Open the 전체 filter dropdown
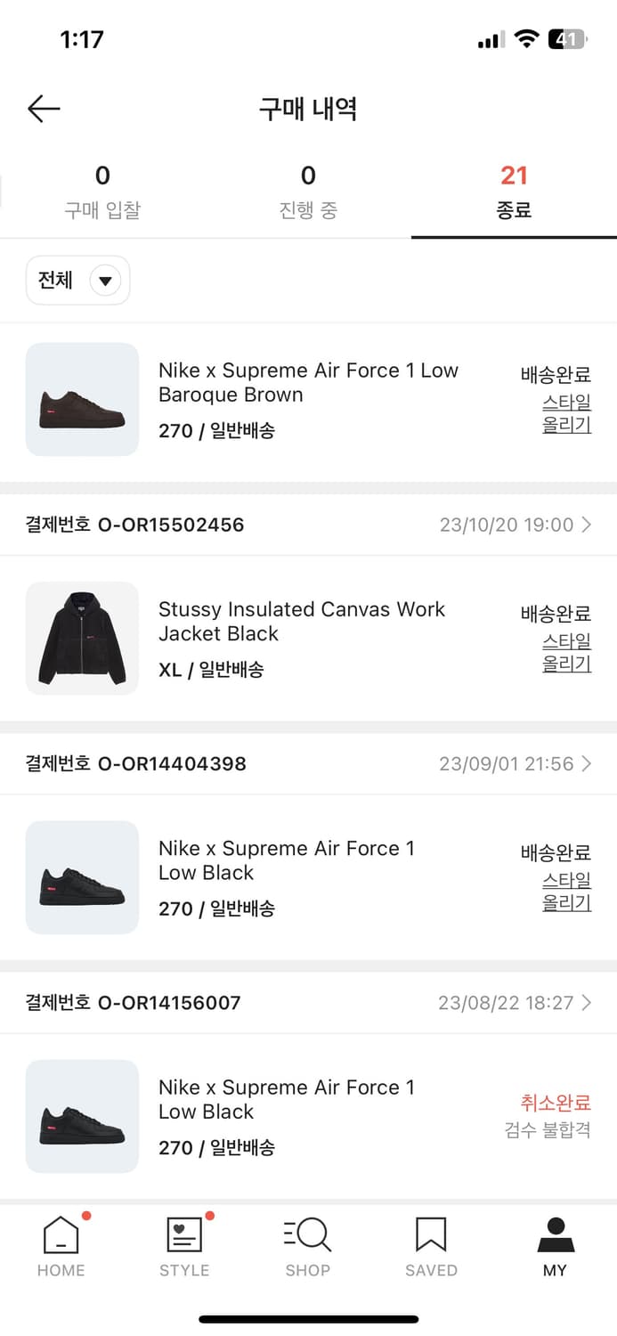The width and height of the screenshot is (617, 1336). pyautogui.click(x=77, y=280)
